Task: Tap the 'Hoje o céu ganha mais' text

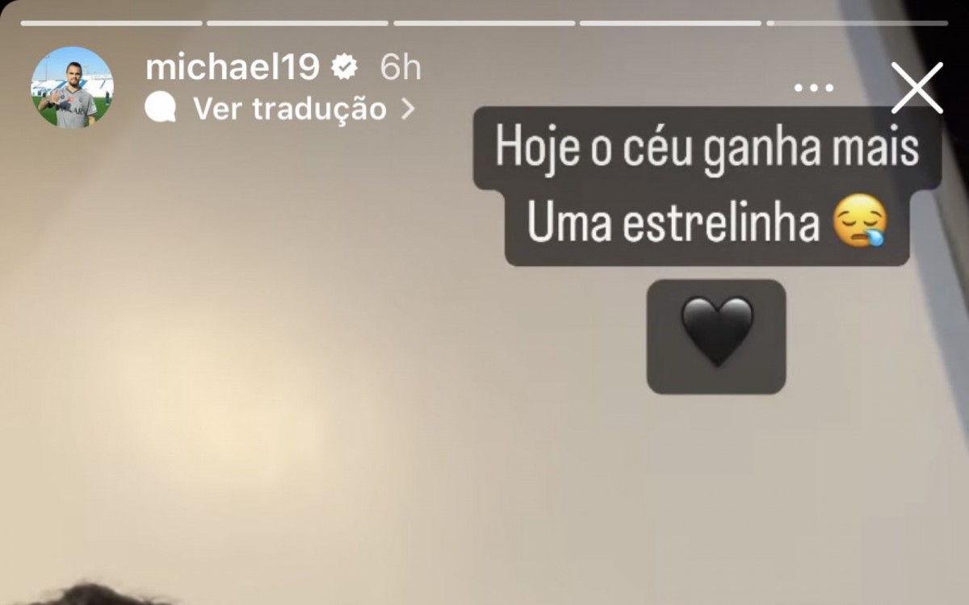Action: tap(707, 148)
